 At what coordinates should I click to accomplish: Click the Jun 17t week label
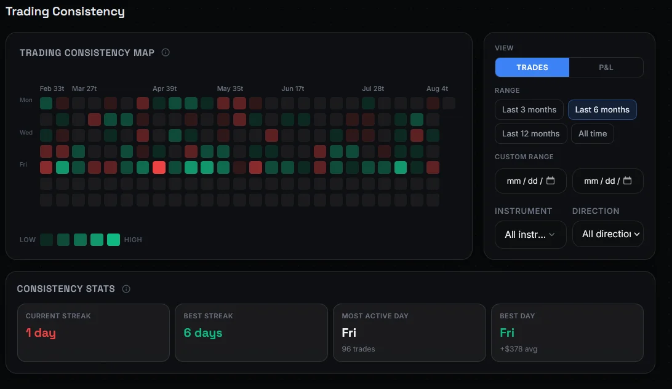293,88
